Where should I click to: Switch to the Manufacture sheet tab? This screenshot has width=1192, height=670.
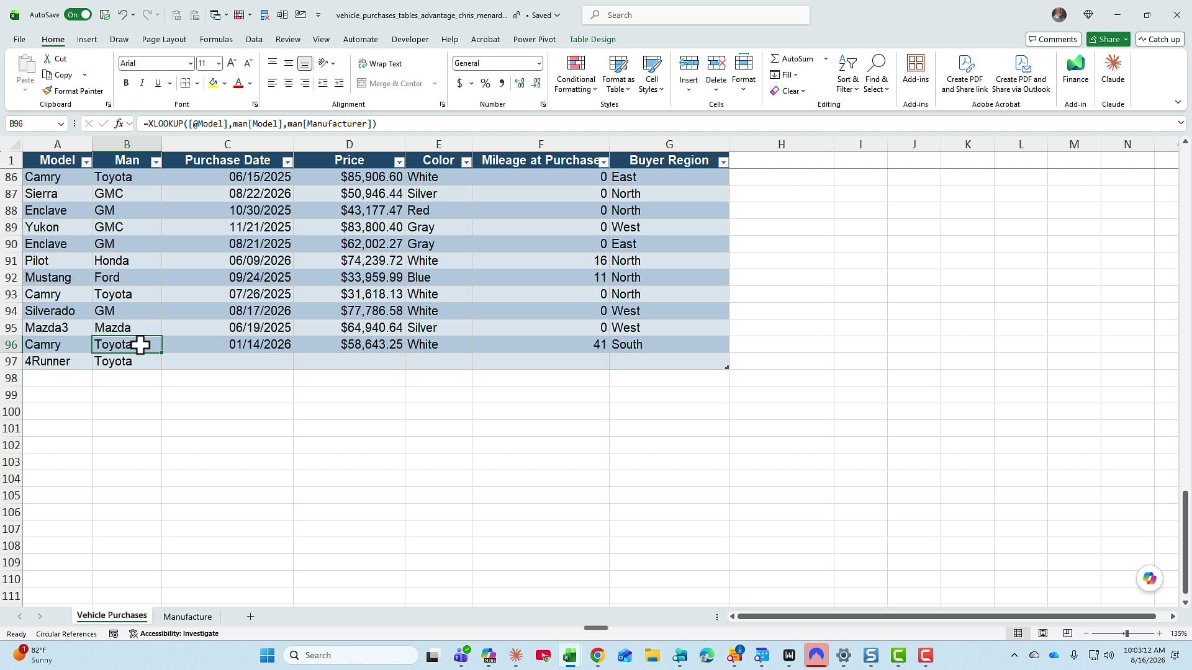click(187, 617)
